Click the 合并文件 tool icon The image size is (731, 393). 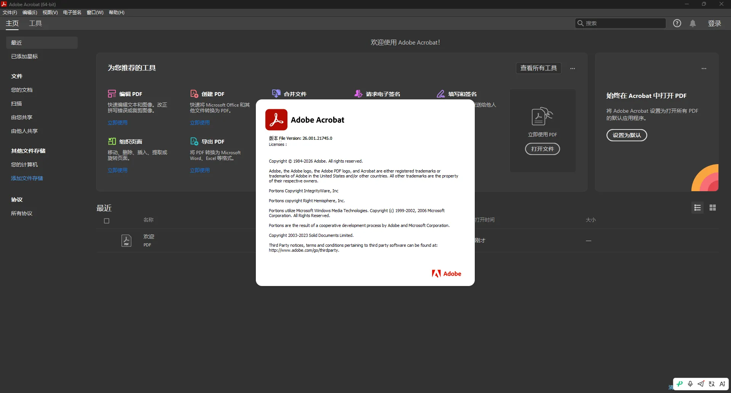tap(276, 94)
